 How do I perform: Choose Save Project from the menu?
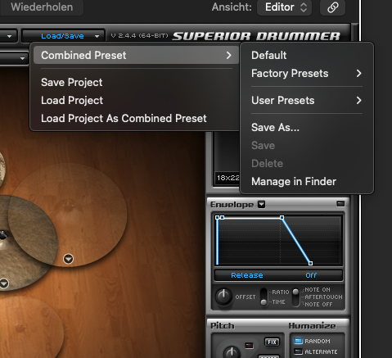(72, 83)
